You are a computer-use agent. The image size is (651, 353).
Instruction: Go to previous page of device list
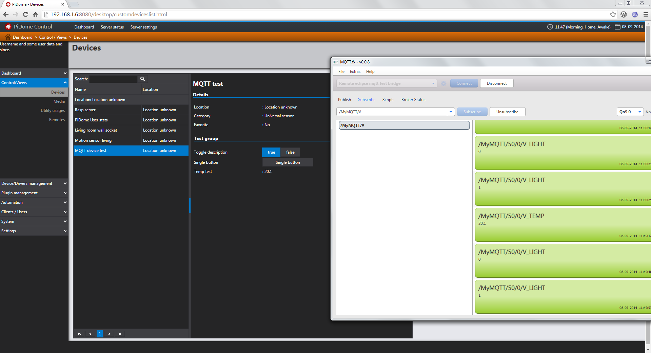point(90,334)
